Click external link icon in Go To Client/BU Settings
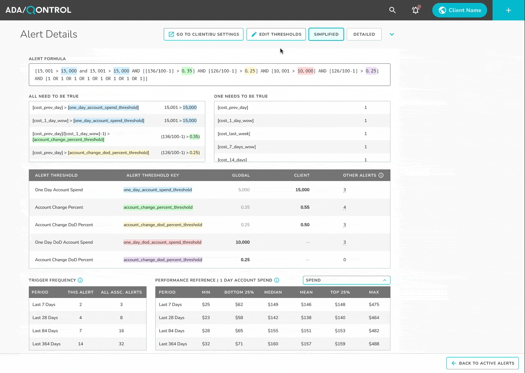Image resolution: width=525 pixels, height=373 pixels. (x=171, y=34)
